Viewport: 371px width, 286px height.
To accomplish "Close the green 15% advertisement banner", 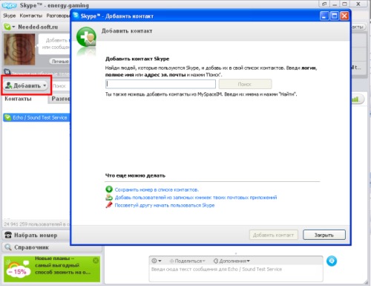I will (x=96, y=261).
